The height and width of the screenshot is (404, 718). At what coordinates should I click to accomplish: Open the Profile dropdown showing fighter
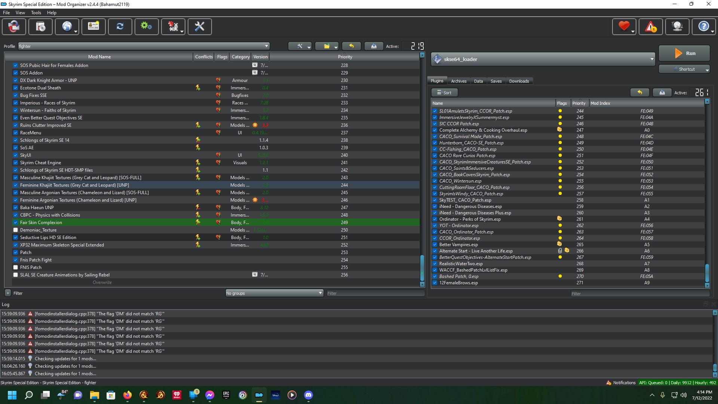coord(144,46)
